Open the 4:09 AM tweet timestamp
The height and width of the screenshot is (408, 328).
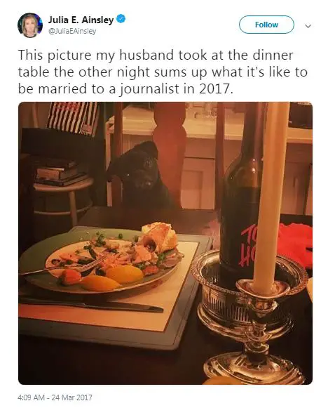tap(55, 397)
